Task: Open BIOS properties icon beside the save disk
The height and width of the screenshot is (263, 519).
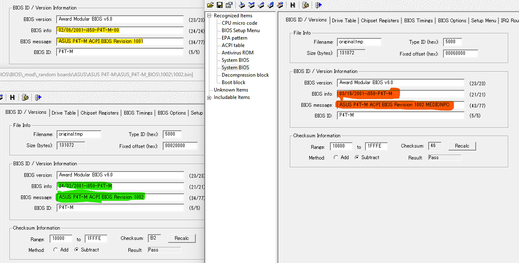Action: coord(229,5)
